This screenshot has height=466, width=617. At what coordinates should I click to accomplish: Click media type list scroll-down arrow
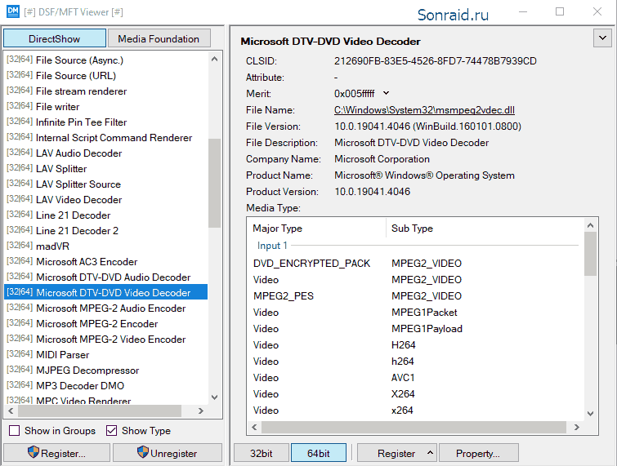click(x=590, y=413)
